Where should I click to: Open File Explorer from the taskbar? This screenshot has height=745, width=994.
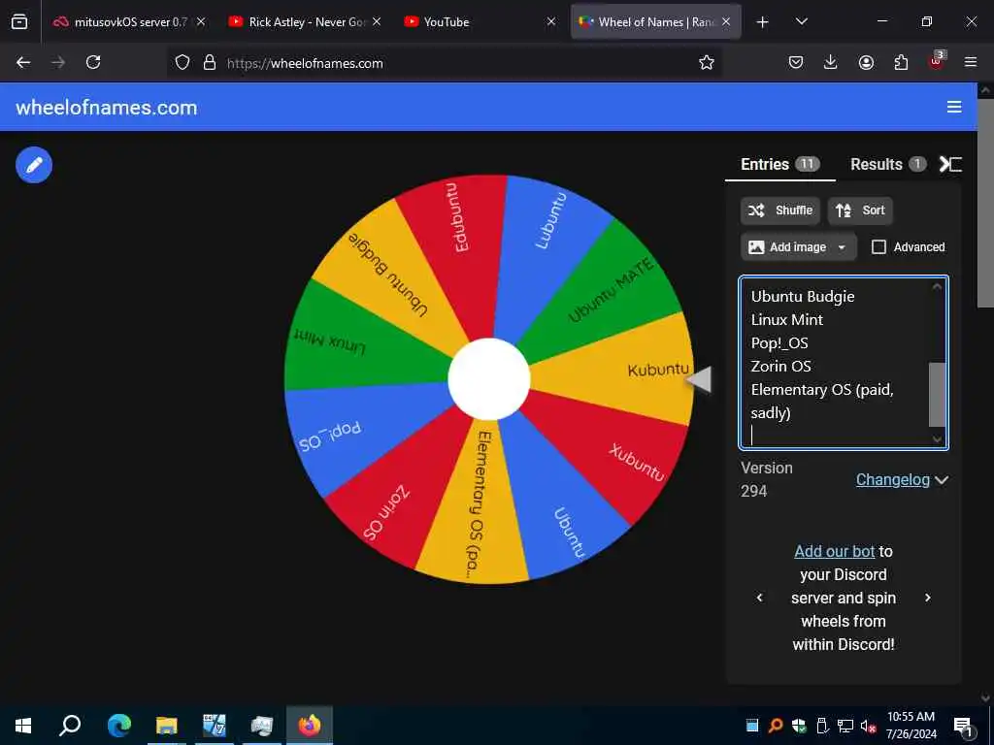pos(167,726)
